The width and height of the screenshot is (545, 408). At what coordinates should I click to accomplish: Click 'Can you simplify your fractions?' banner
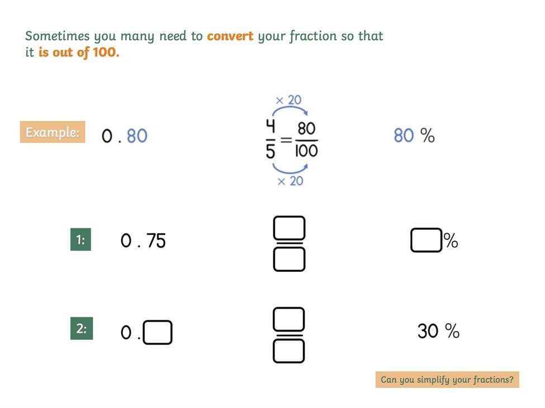coord(447,380)
